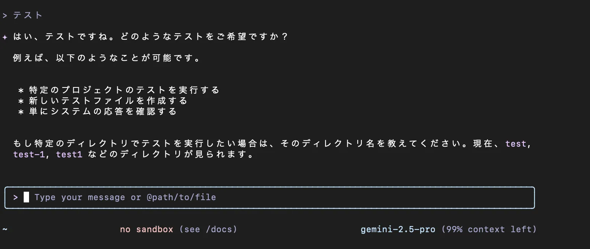Select the テスト user message
Screen dimensions: 590x249
[27, 15]
